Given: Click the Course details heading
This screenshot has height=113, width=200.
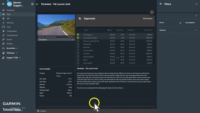Looking at the screenshot, I should (x=45, y=69).
